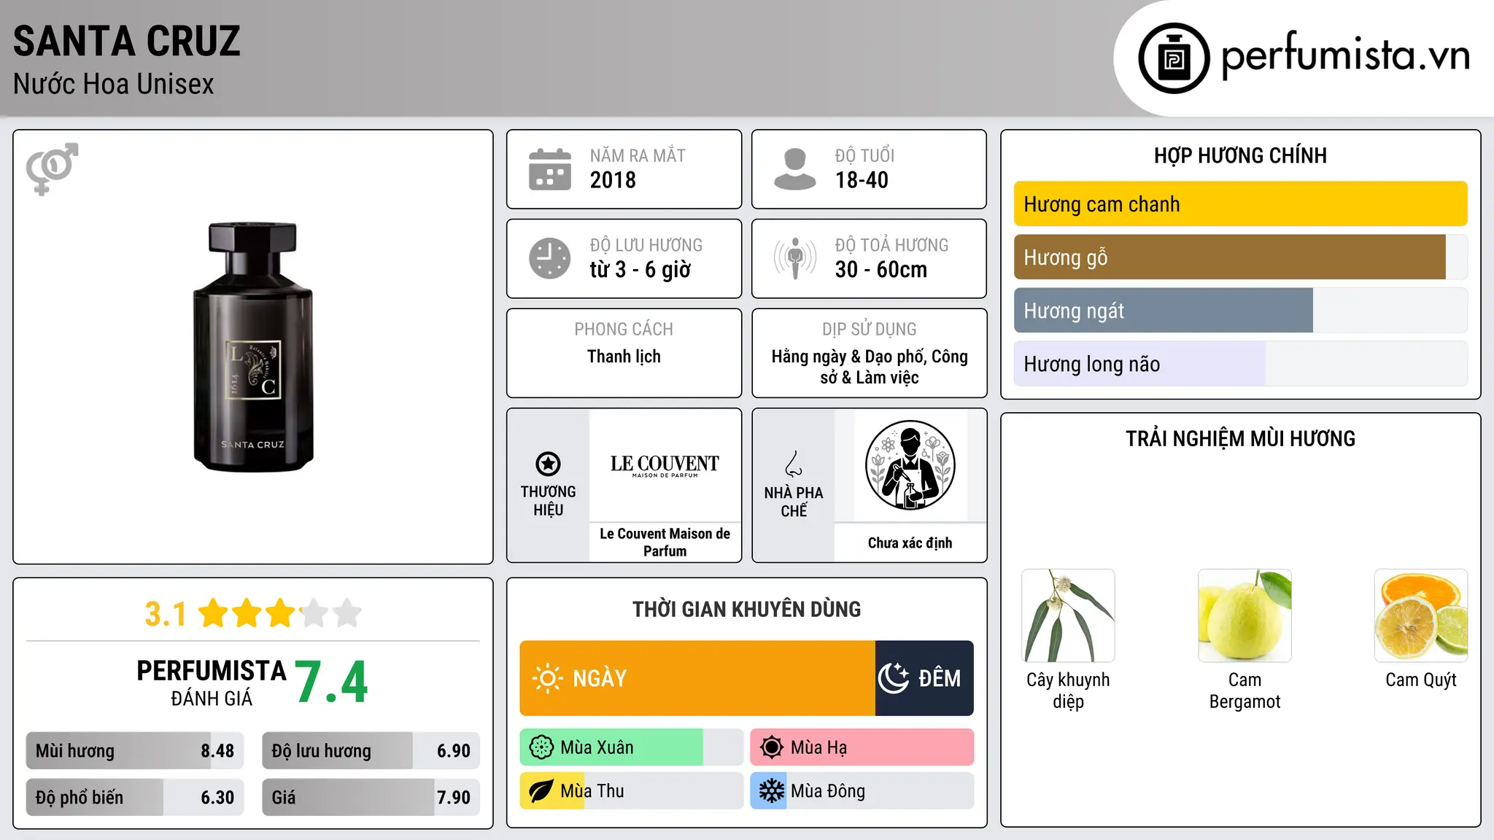This screenshot has width=1494, height=840.
Task: Open the Santa Cruz bottle image
Action: (x=253, y=347)
